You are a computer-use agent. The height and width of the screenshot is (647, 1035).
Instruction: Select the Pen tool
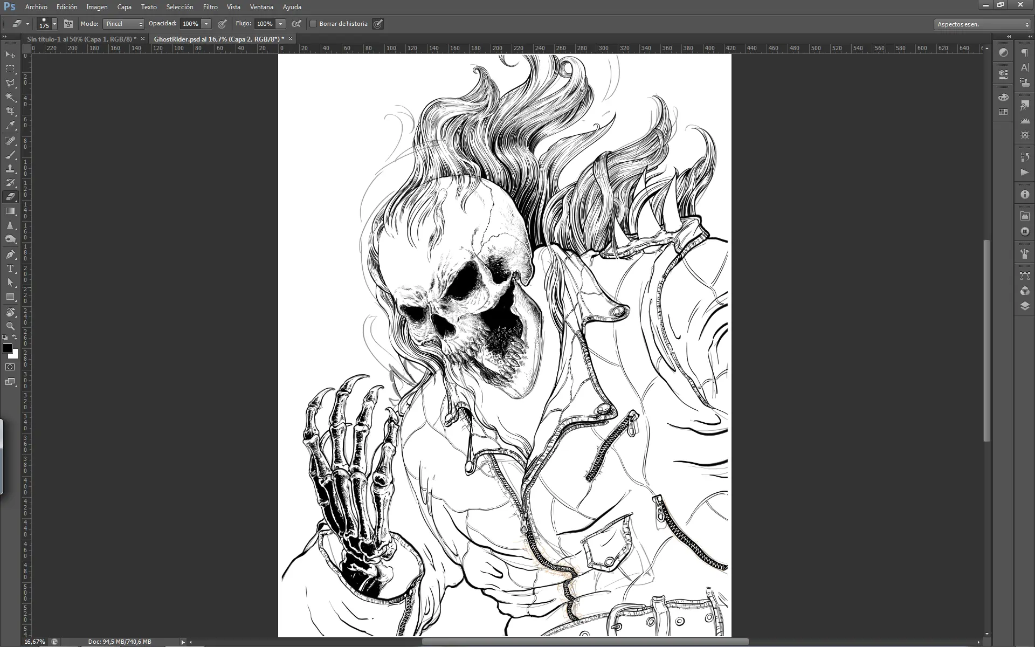10,254
